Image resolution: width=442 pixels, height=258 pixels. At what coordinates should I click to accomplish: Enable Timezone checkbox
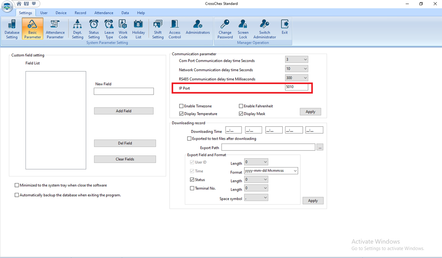(x=181, y=106)
